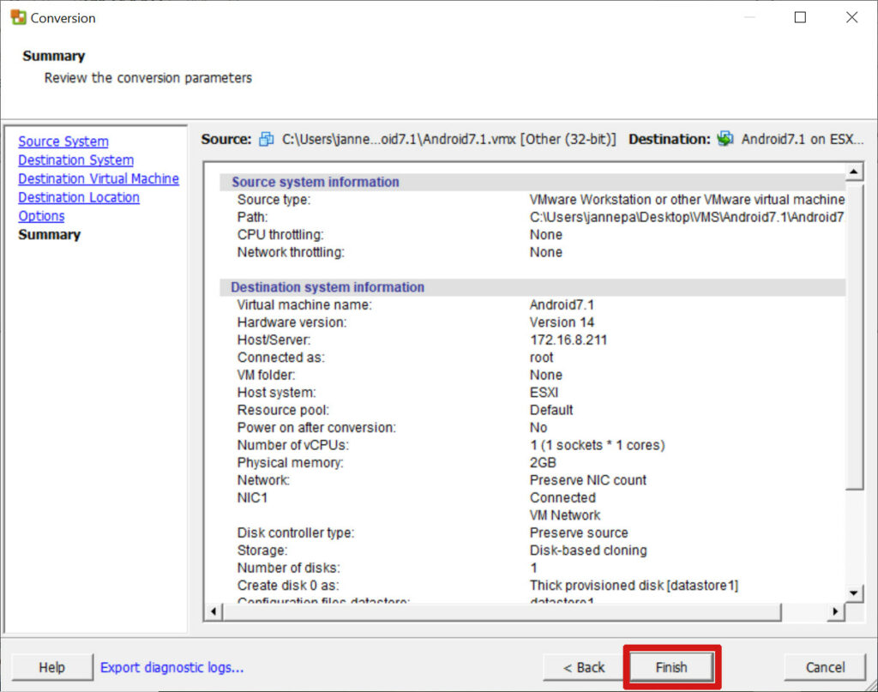Click the horizontal scrollbar thumb

(x=502, y=611)
